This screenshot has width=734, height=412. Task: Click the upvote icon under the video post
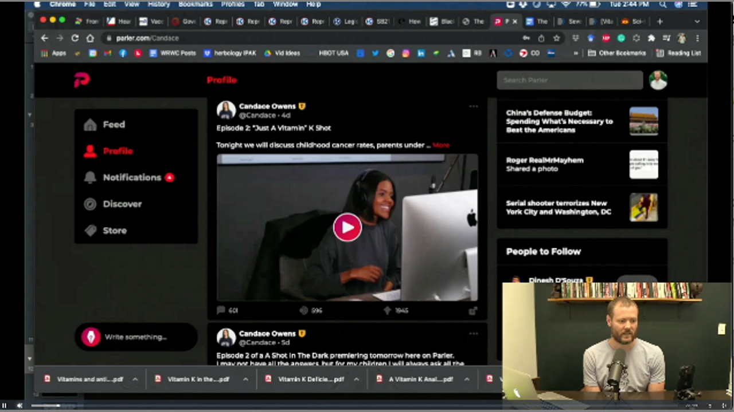click(x=388, y=310)
